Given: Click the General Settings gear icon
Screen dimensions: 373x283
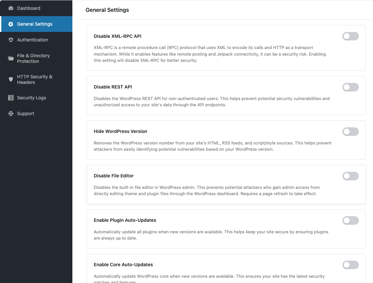Looking at the screenshot, I should click(11, 24).
